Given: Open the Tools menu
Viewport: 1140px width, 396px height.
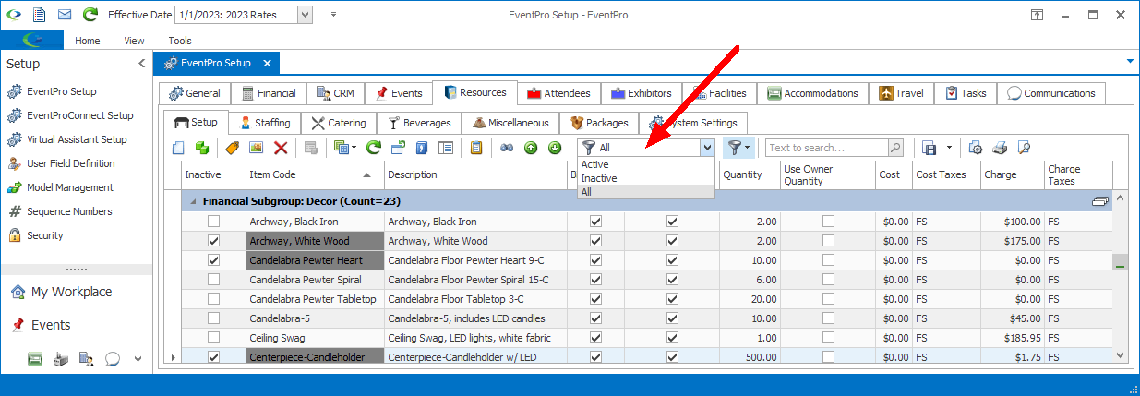Looking at the screenshot, I should (x=180, y=41).
